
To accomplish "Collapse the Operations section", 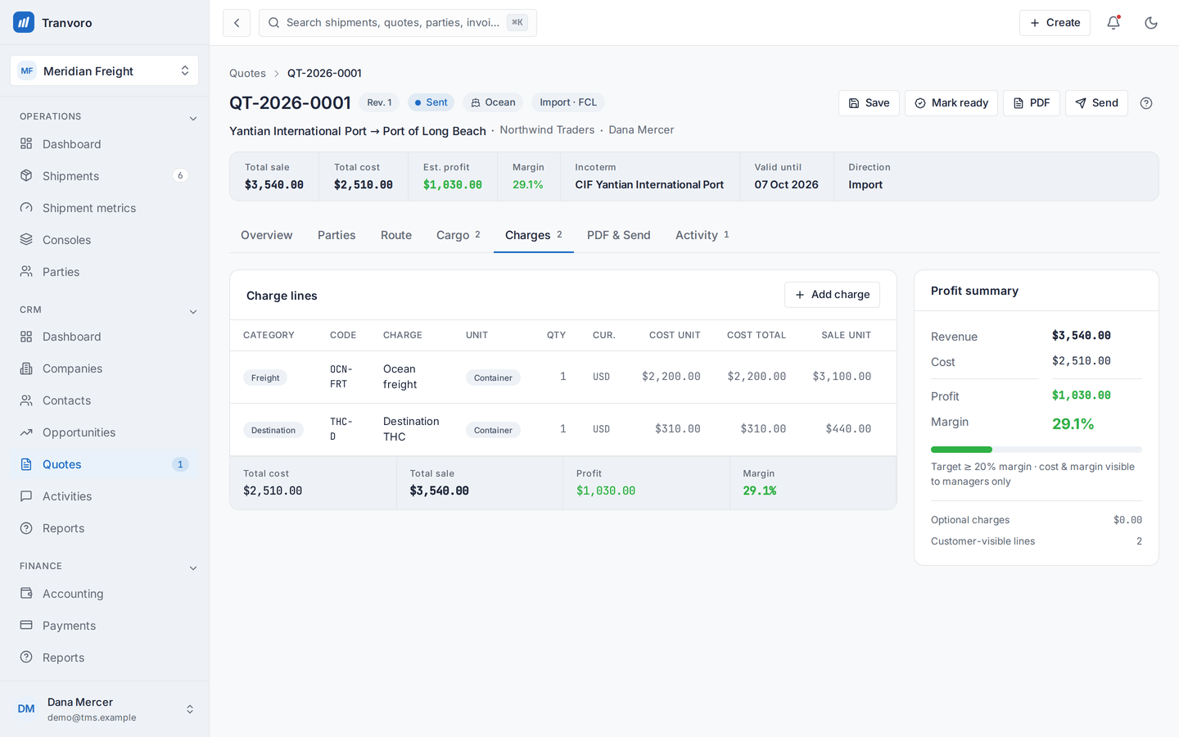I will [x=193, y=118].
